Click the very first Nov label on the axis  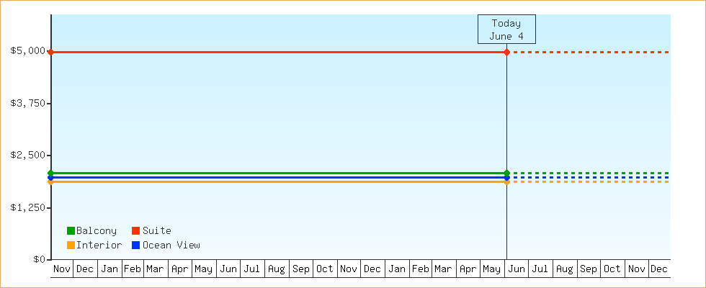[x=62, y=269]
